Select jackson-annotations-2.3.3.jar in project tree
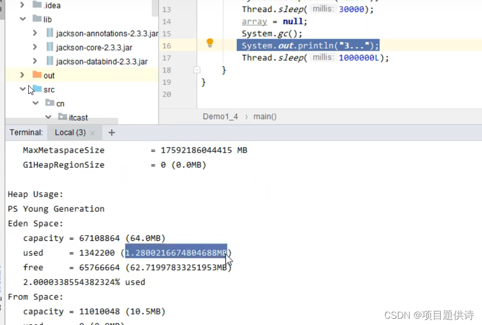 (107, 33)
